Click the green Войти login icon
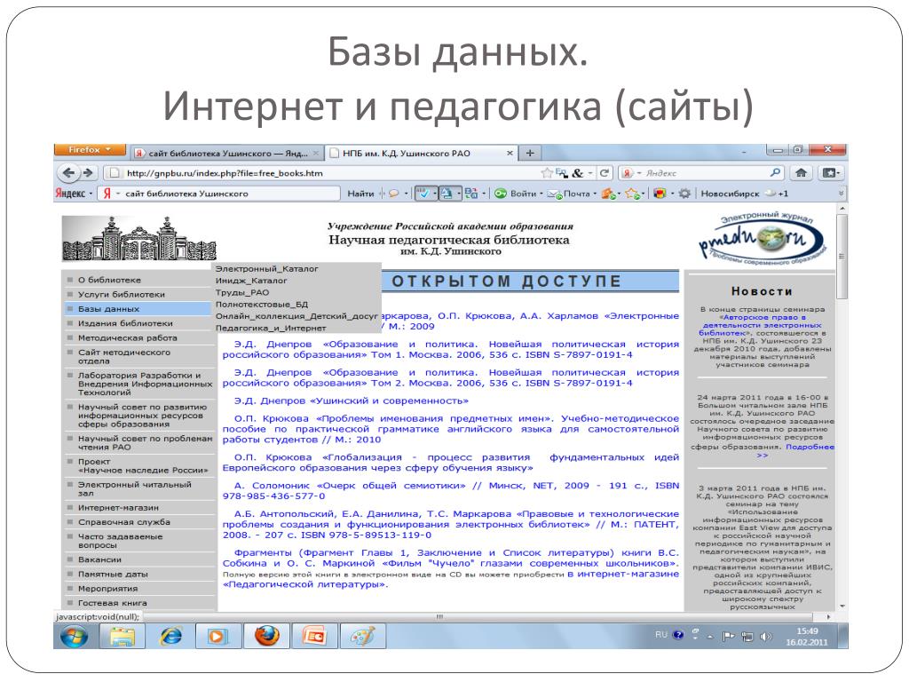 point(501,194)
